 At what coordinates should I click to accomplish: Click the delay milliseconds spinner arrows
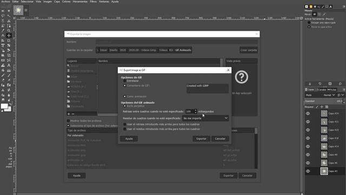(196, 112)
